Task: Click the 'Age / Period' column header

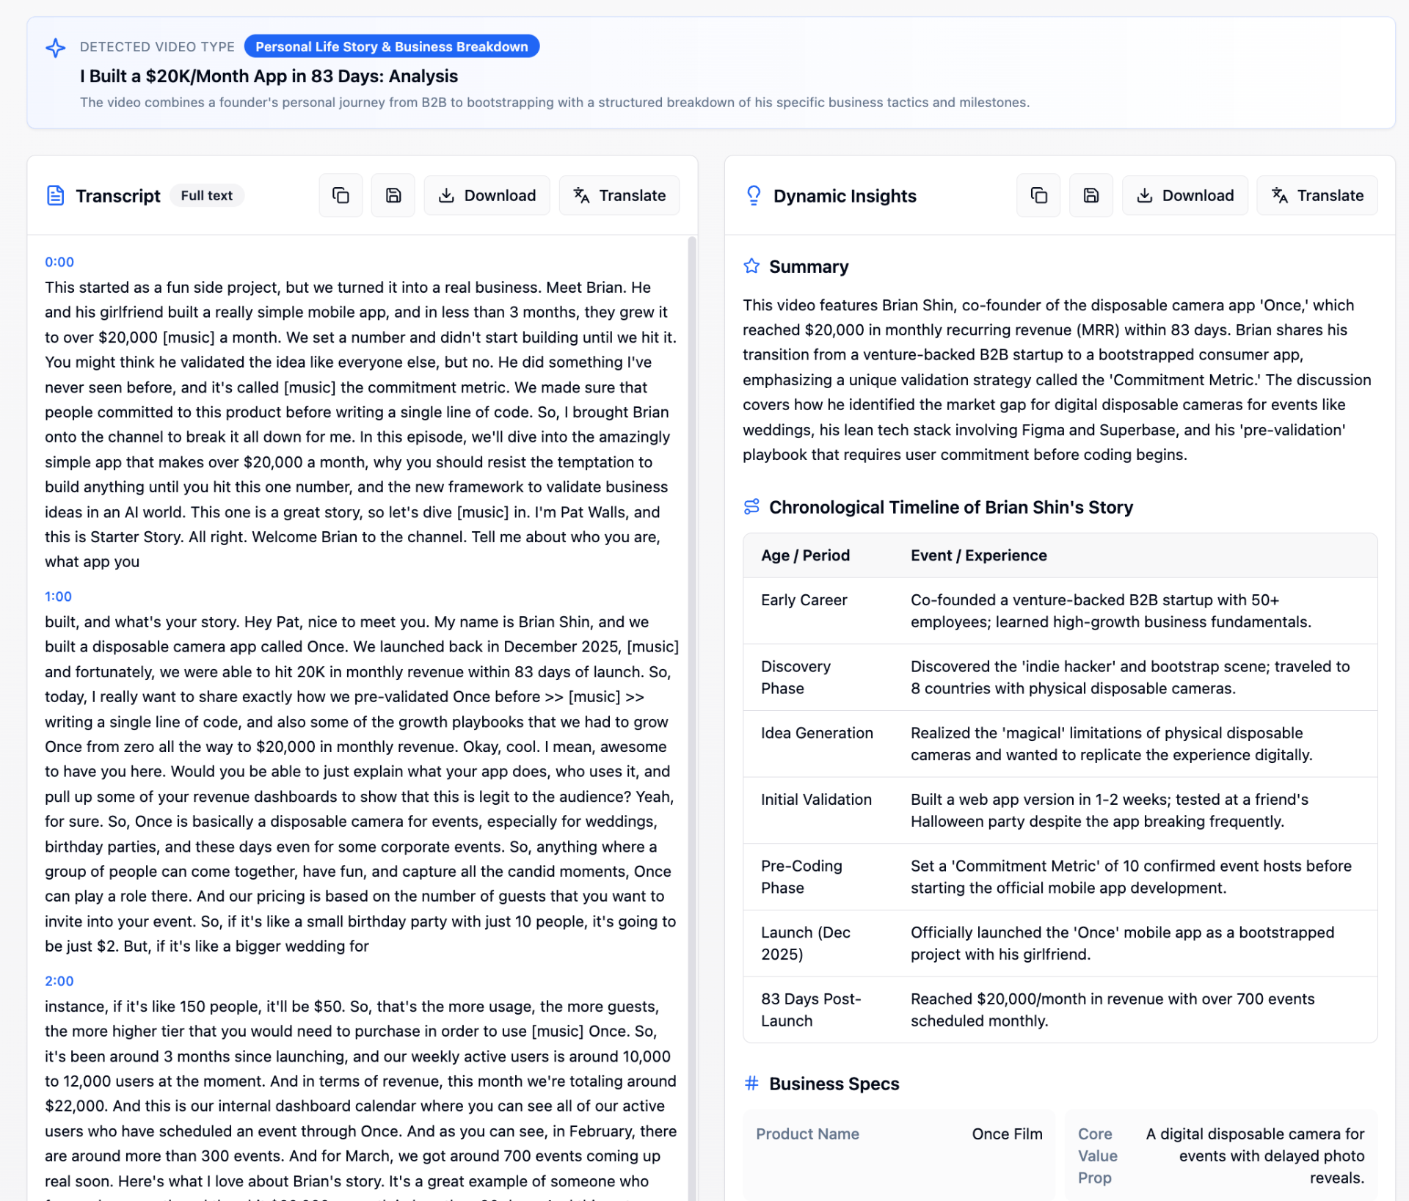Action: (805, 555)
